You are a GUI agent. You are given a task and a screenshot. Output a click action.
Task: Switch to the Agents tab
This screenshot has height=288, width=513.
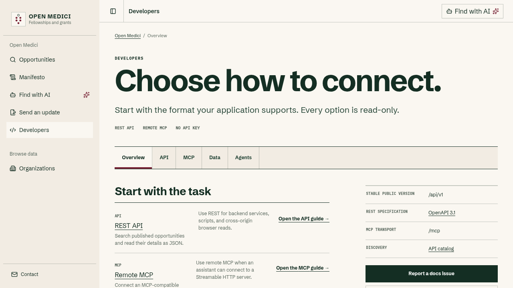pyautogui.click(x=243, y=158)
